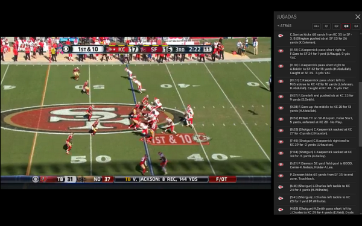Click the Chiefs logo beside the C.Santos kickoff play
Image resolution: width=362 pixels, height=226 pixels.
[x=281, y=36]
